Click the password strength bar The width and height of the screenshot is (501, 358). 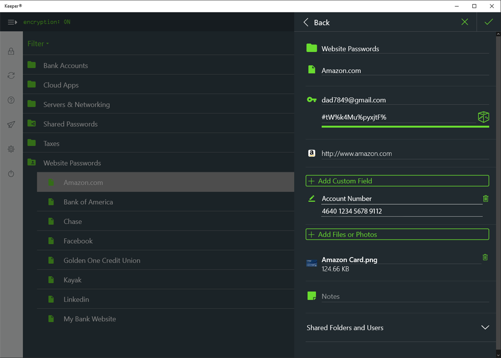405,127
